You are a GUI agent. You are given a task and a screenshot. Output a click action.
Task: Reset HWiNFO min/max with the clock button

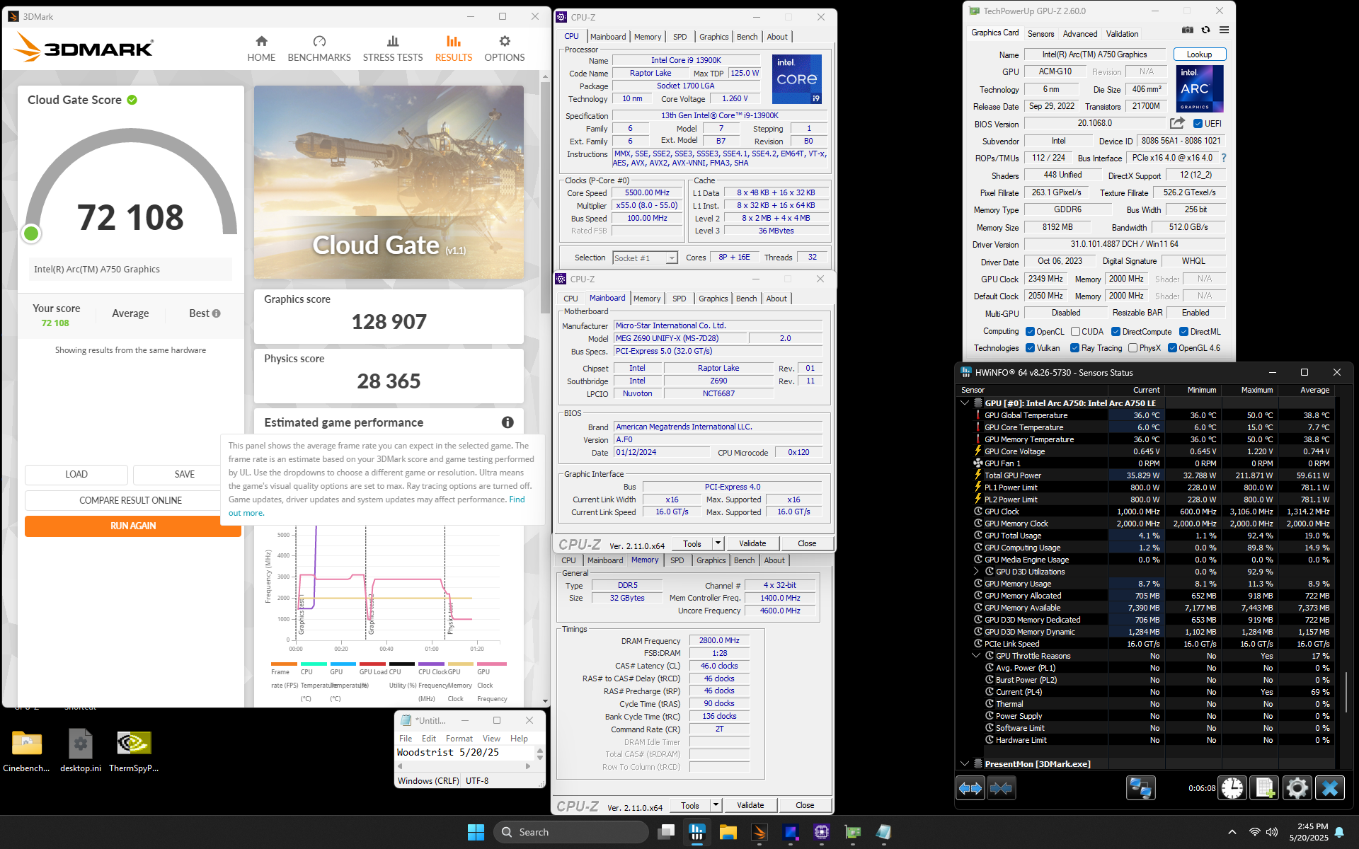[1232, 788]
